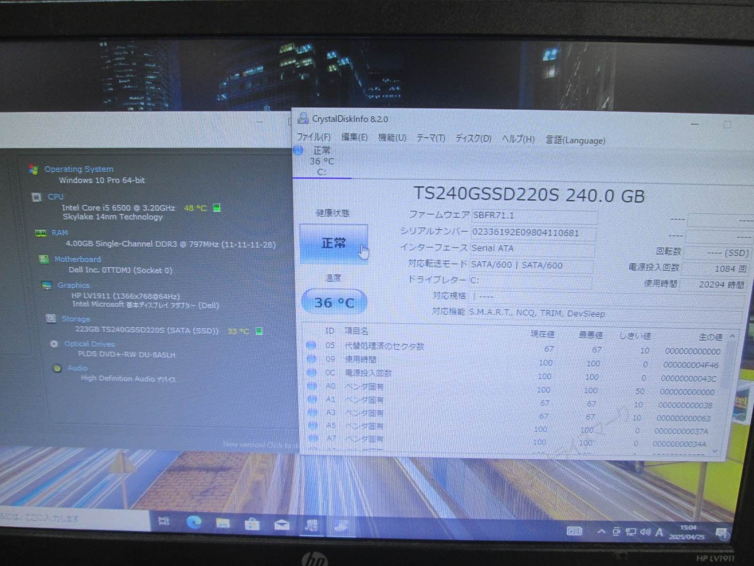Click the blue status icon for ID A1

pyautogui.click(x=312, y=399)
